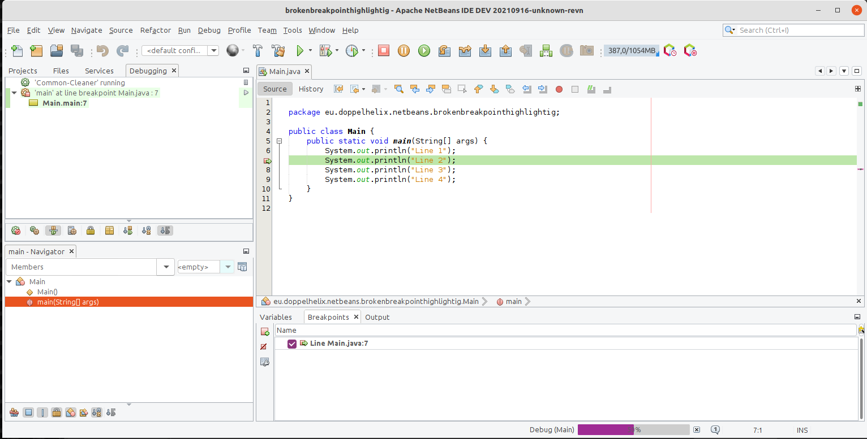The image size is (867, 439).
Task: Open the Profile Project dropdown arrow
Action: (363, 51)
